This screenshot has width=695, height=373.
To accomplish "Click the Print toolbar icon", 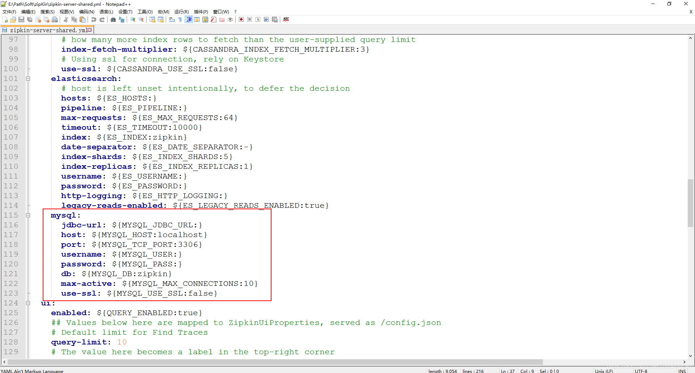I will coord(55,20).
